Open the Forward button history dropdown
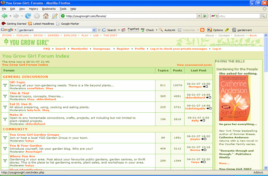The width and height of the screenshot is (268, 176). tap(22, 16)
